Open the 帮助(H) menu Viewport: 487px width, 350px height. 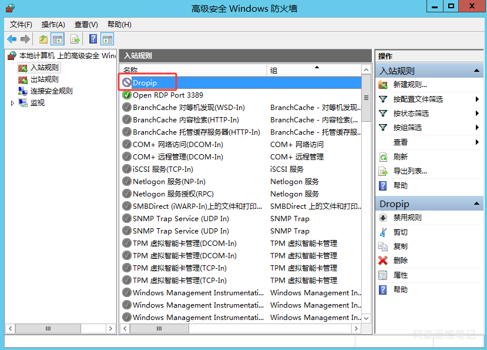pos(119,25)
